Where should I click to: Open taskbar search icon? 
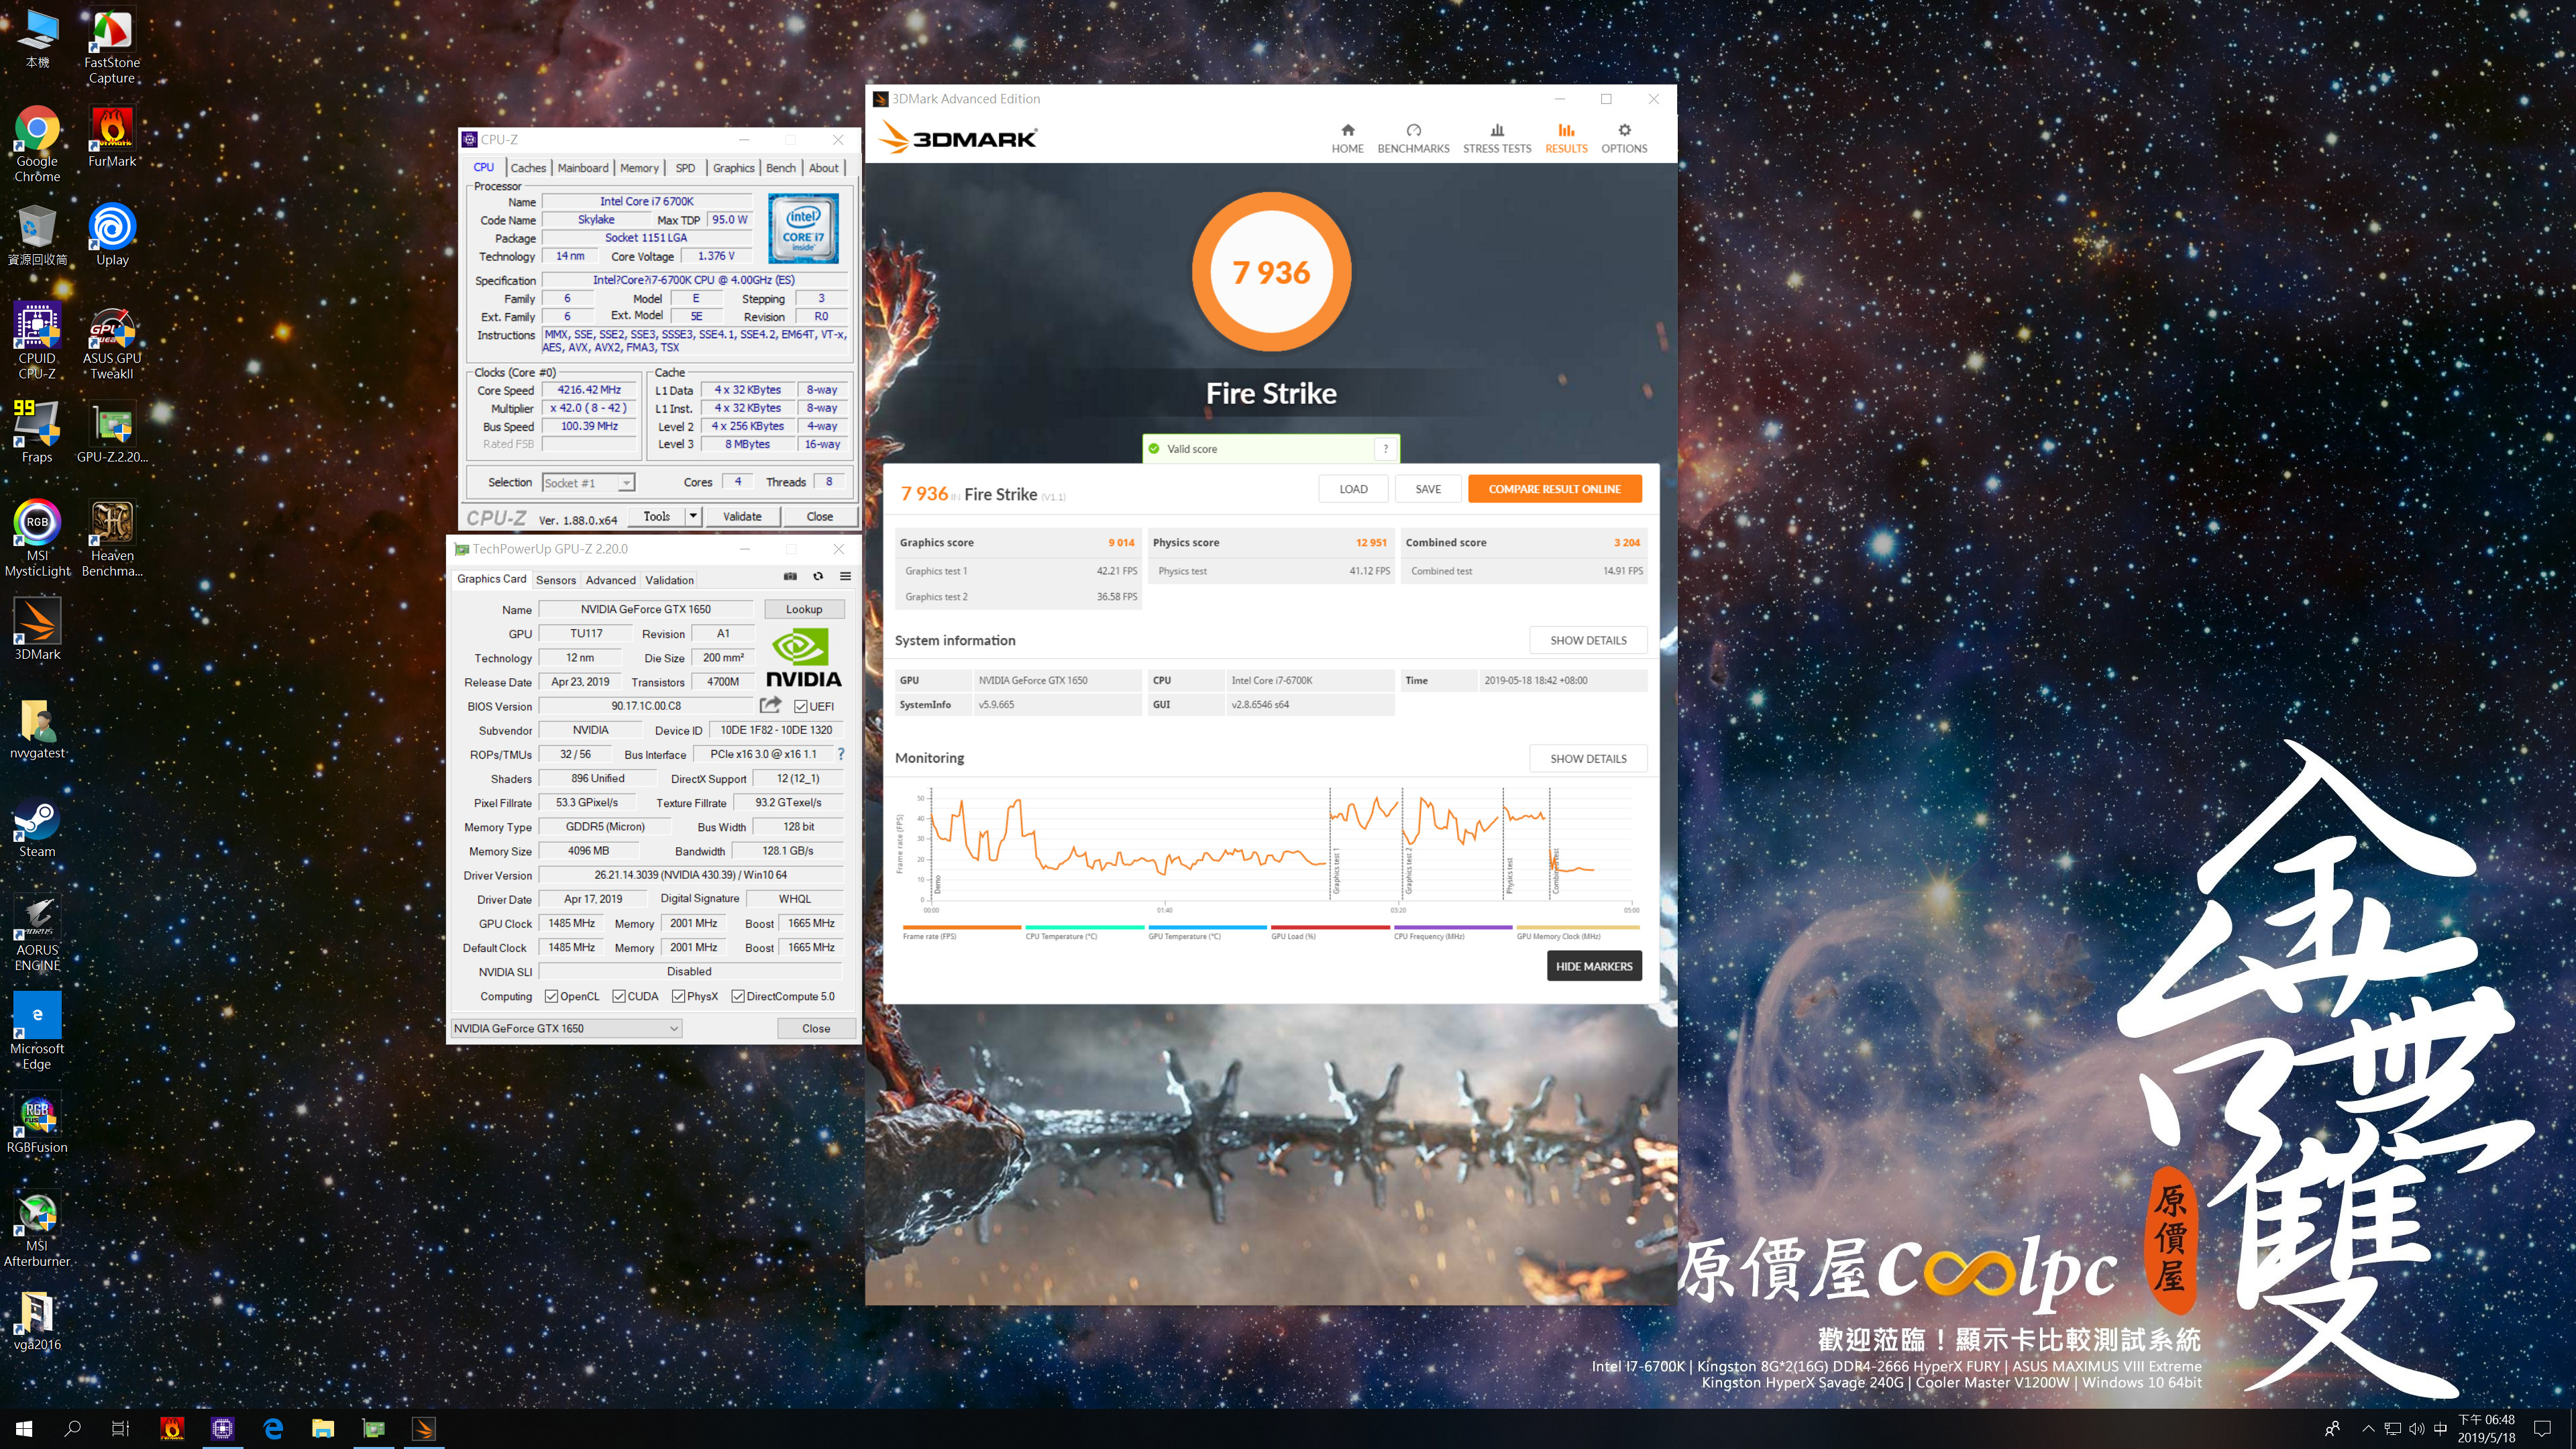click(72, 1428)
